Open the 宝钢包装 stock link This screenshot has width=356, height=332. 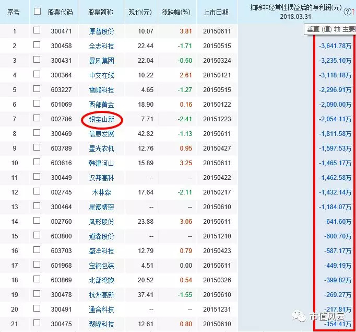(101, 266)
